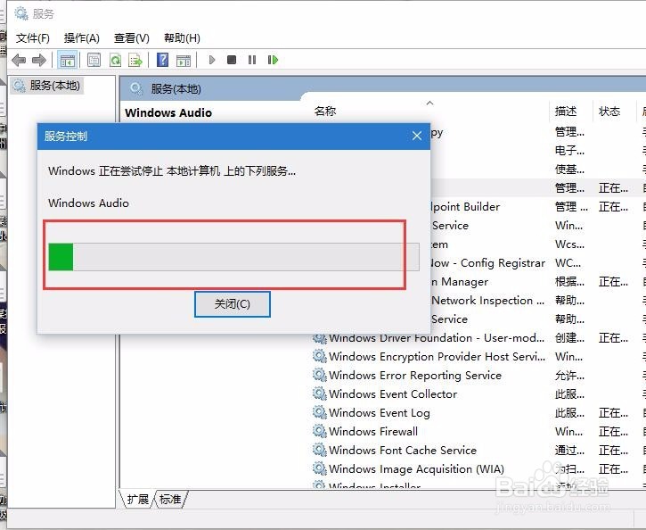Click the Config Registrar service name
646x530 pixels.
487,263
